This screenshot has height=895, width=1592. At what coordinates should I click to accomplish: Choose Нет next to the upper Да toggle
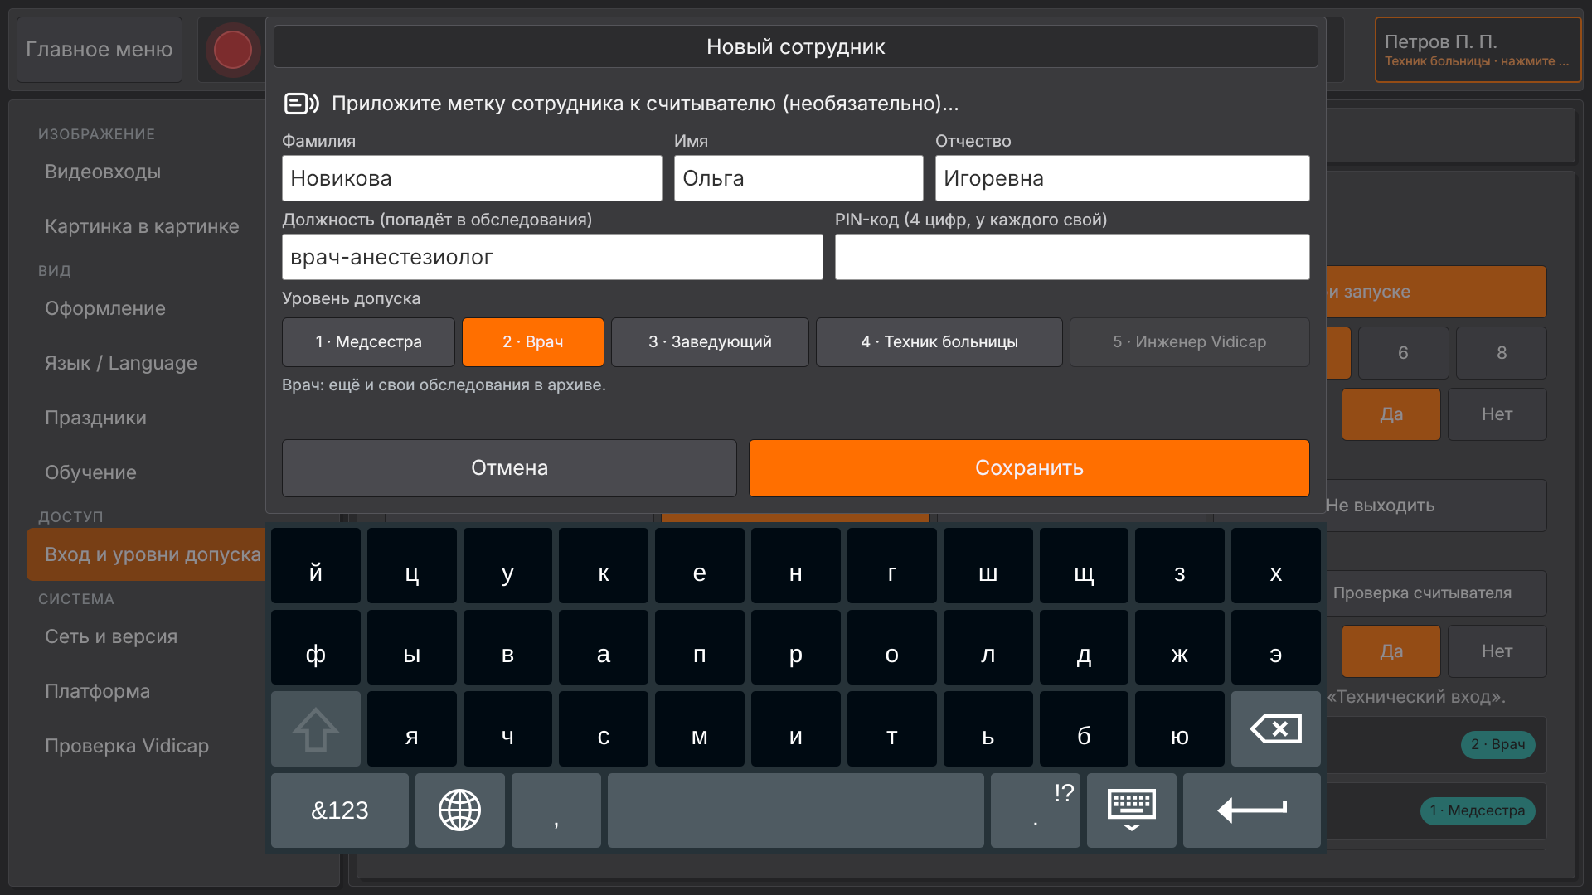pos(1497,414)
